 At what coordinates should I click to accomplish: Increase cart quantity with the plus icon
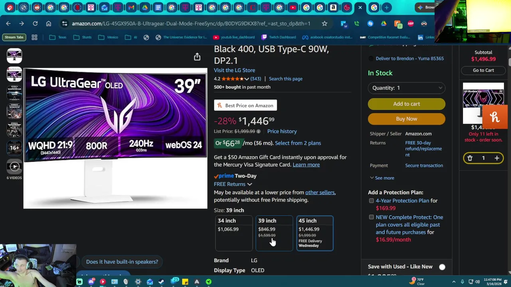497,158
